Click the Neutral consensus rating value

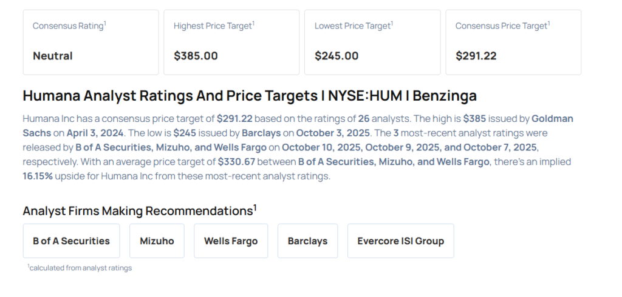[53, 56]
